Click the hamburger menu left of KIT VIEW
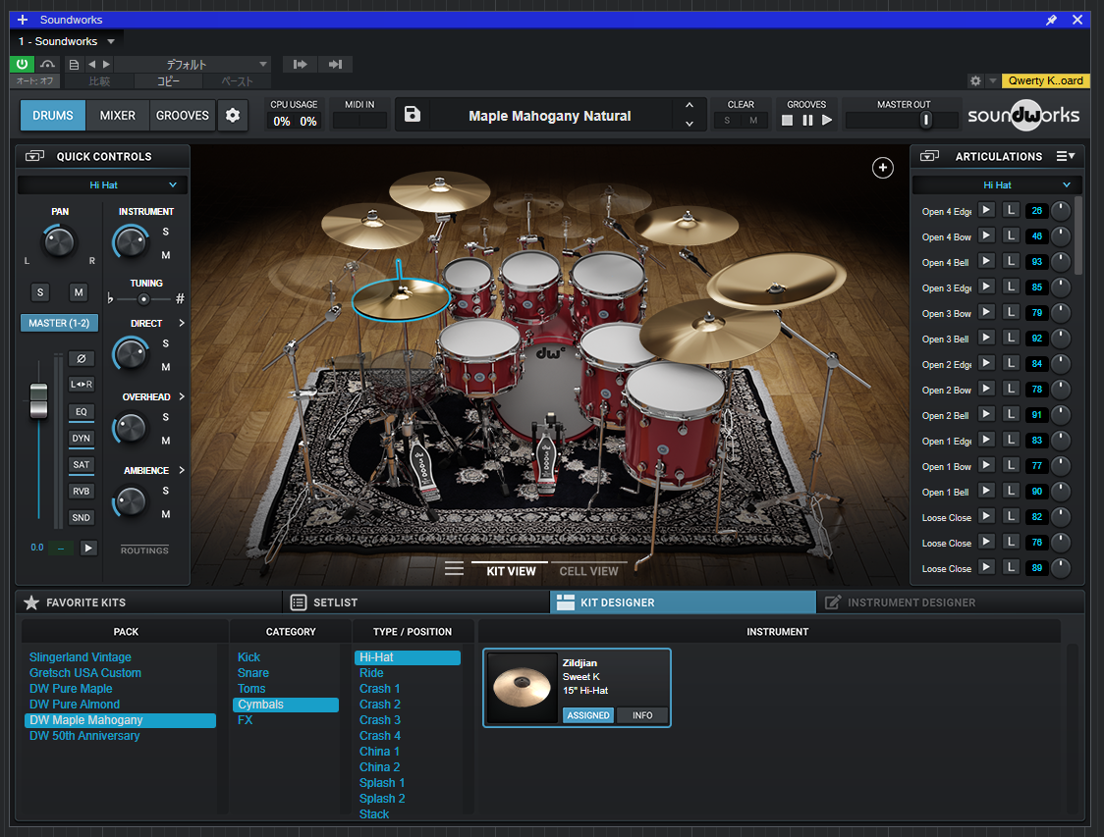This screenshot has width=1104, height=837. [454, 569]
